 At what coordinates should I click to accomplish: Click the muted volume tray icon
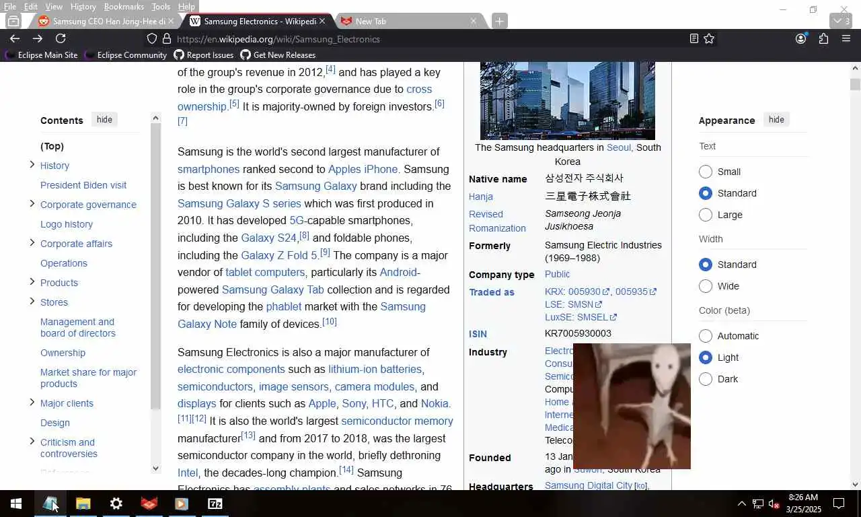click(774, 504)
